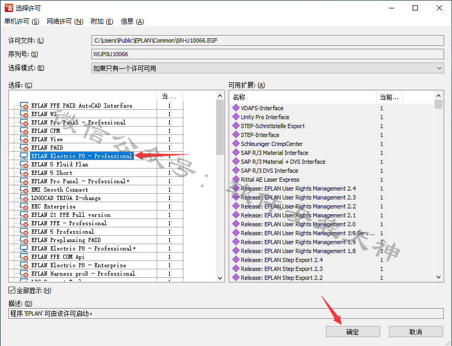Click the EPLAN W3 license icon

(24, 114)
